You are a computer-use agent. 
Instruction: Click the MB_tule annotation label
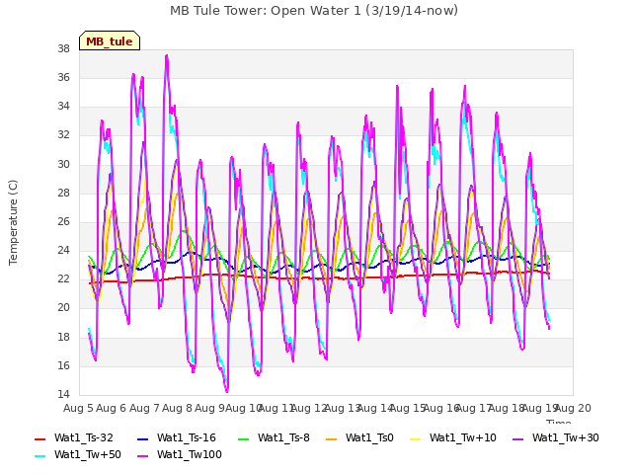(x=110, y=40)
